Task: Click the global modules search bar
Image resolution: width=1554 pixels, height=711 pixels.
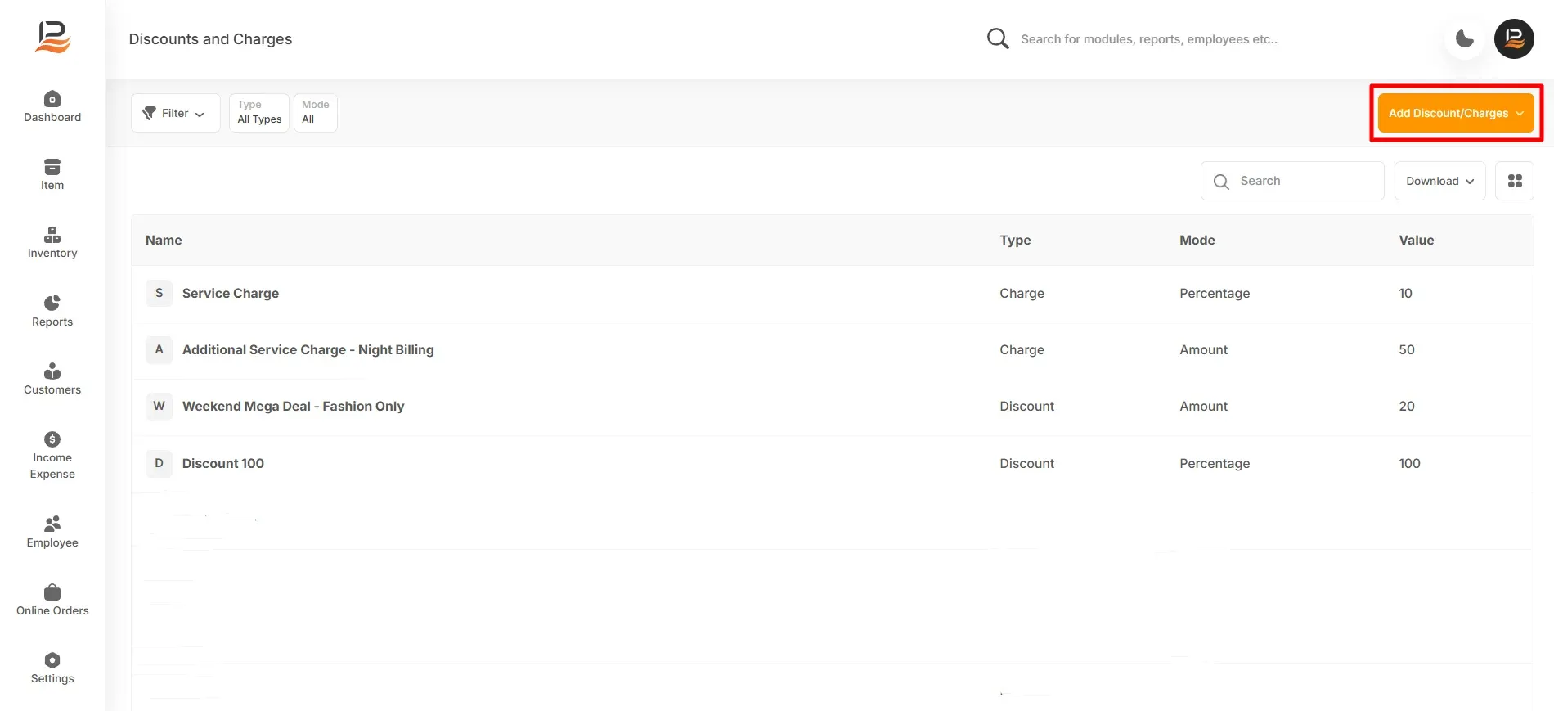Action: point(1145,38)
